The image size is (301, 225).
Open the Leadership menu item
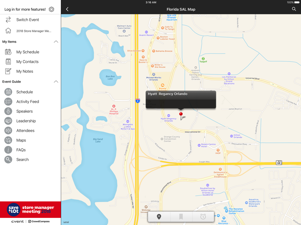30,121
